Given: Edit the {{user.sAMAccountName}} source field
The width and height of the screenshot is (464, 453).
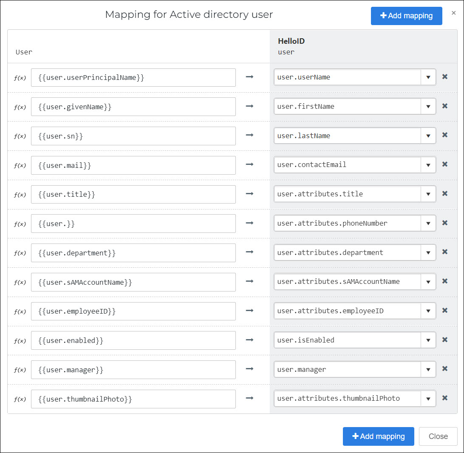Looking at the screenshot, I should 133,282.
